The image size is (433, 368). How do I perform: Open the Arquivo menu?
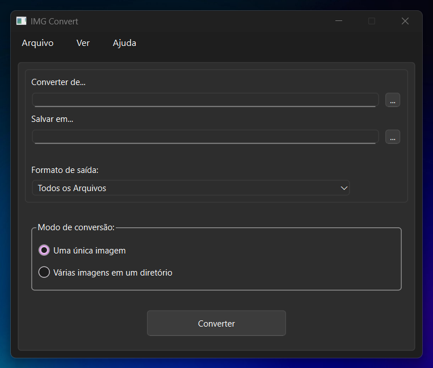37,43
